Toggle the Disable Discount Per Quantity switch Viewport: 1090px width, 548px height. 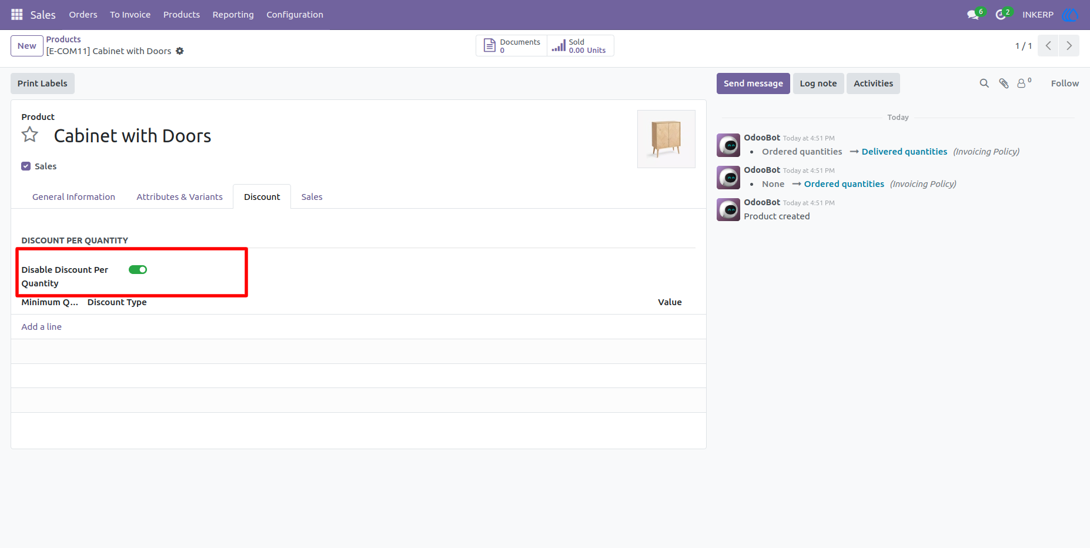coord(138,270)
